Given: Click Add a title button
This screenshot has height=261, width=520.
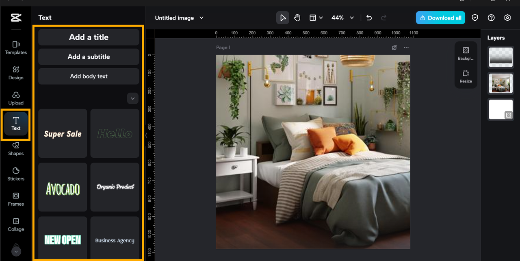Looking at the screenshot, I should (x=89, y=37).
